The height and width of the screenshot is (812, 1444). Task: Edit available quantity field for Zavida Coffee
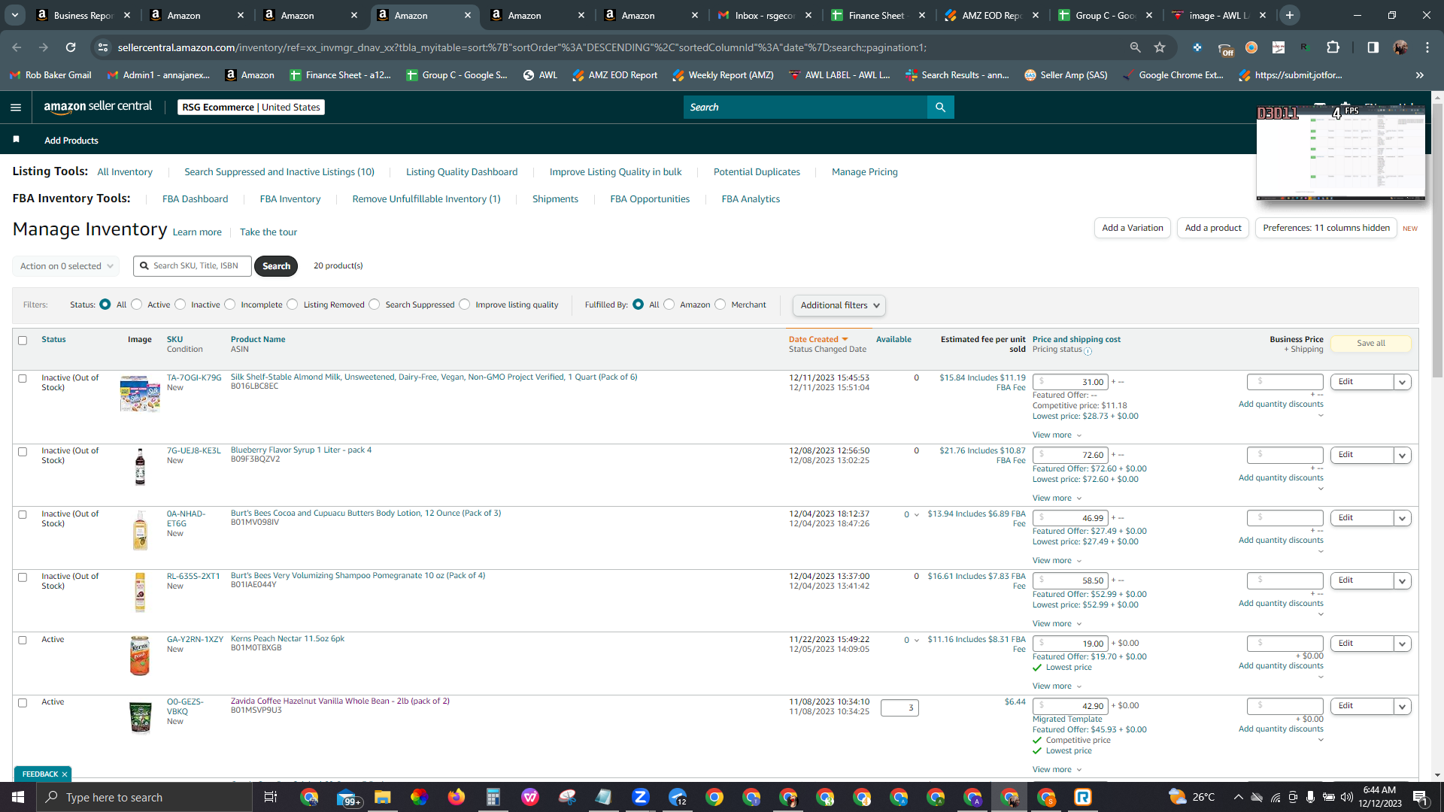pyautogui.click(x=899, y=707)
